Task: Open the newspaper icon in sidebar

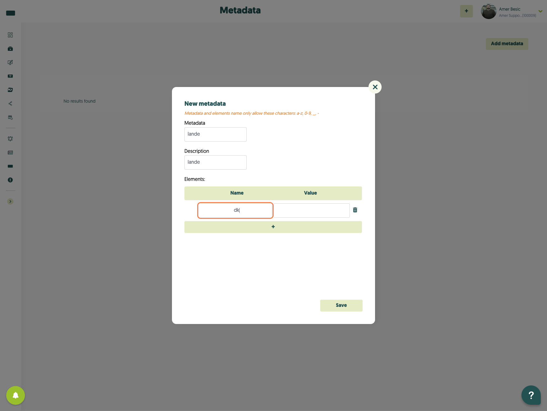Action: point(10,152)
